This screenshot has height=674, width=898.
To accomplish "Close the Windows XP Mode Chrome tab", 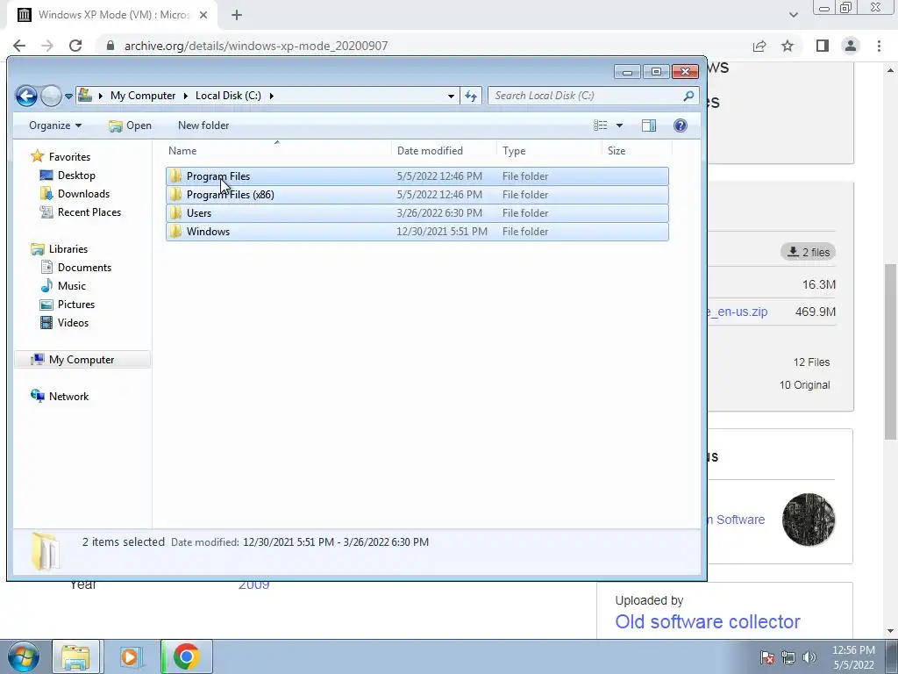I will [203, 15].
